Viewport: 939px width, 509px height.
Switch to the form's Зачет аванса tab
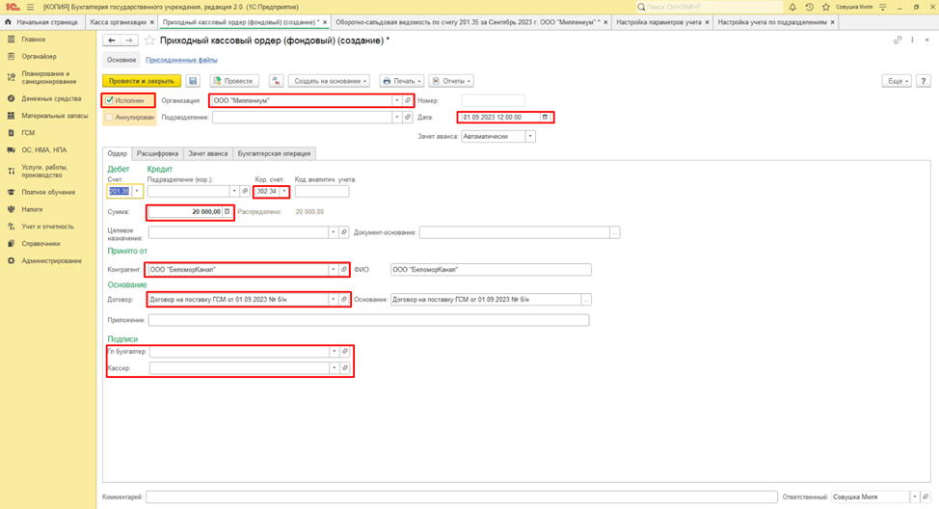[x=208, y=154]
